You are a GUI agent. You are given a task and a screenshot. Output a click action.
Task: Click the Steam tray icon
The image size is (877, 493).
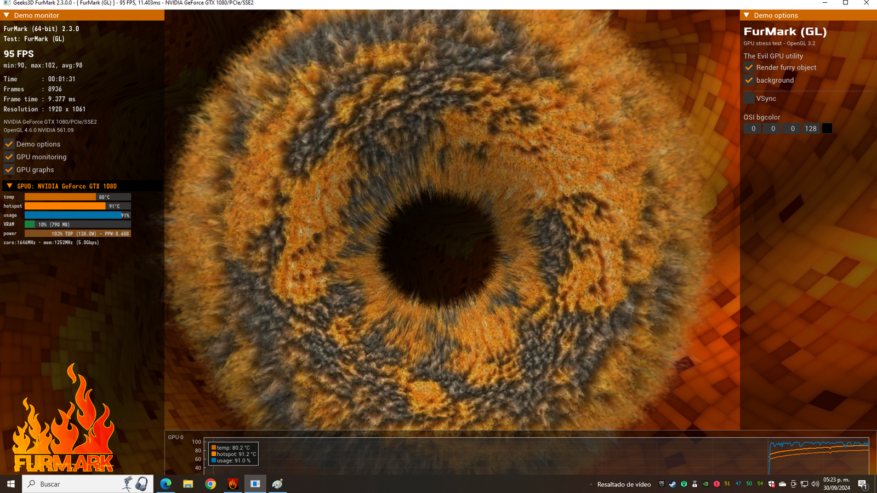point(673,484)
